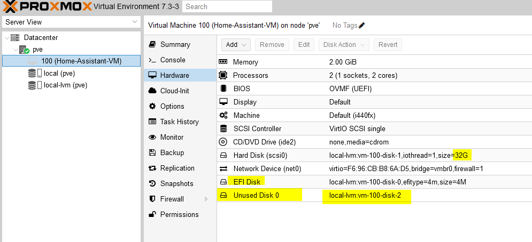This screenshot has width=532, height=242.
Task: Select the pve node
Action: click(x=37, y=50)
